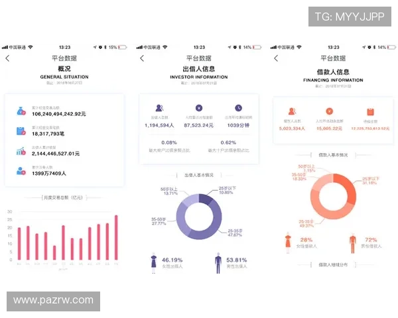Select shortest bar in monthly transaction chart
Screen dimensions: 398x318
pyautogui.click(x=54, y=253)
